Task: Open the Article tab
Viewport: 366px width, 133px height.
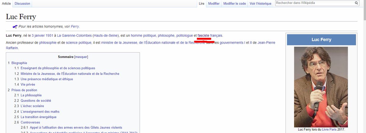Action: pos(6,4)
